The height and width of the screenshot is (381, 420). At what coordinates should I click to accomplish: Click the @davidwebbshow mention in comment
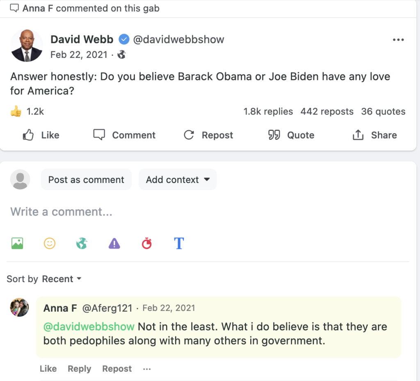pos(89,326)
